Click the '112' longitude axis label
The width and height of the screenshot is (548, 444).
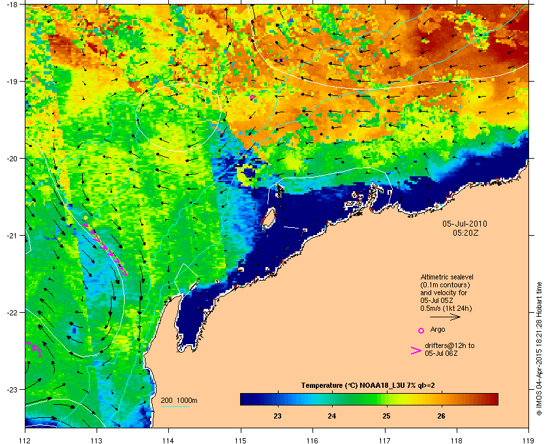pos(25,440)
